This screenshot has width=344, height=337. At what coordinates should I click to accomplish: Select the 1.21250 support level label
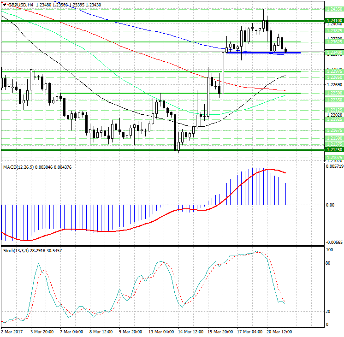coord(333,150)
